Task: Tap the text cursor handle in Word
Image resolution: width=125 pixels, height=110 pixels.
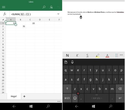Action: coord(81,17)
